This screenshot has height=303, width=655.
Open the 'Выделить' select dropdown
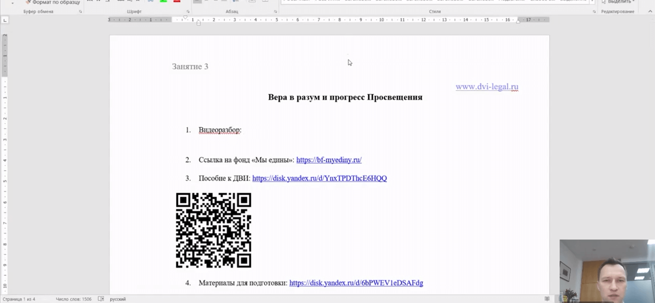pos(618,2)
